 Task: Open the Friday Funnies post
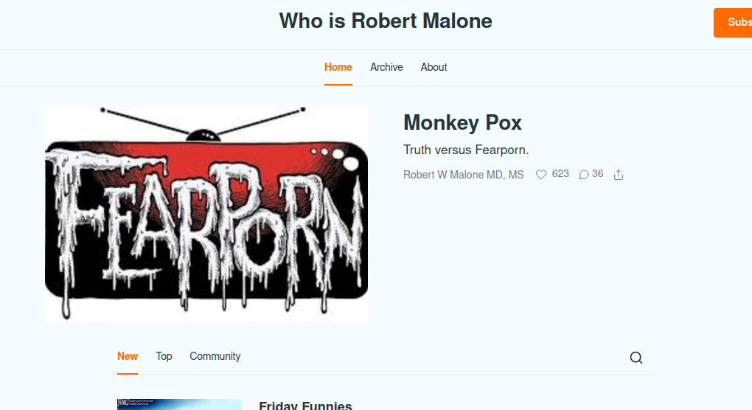[305, 405]
